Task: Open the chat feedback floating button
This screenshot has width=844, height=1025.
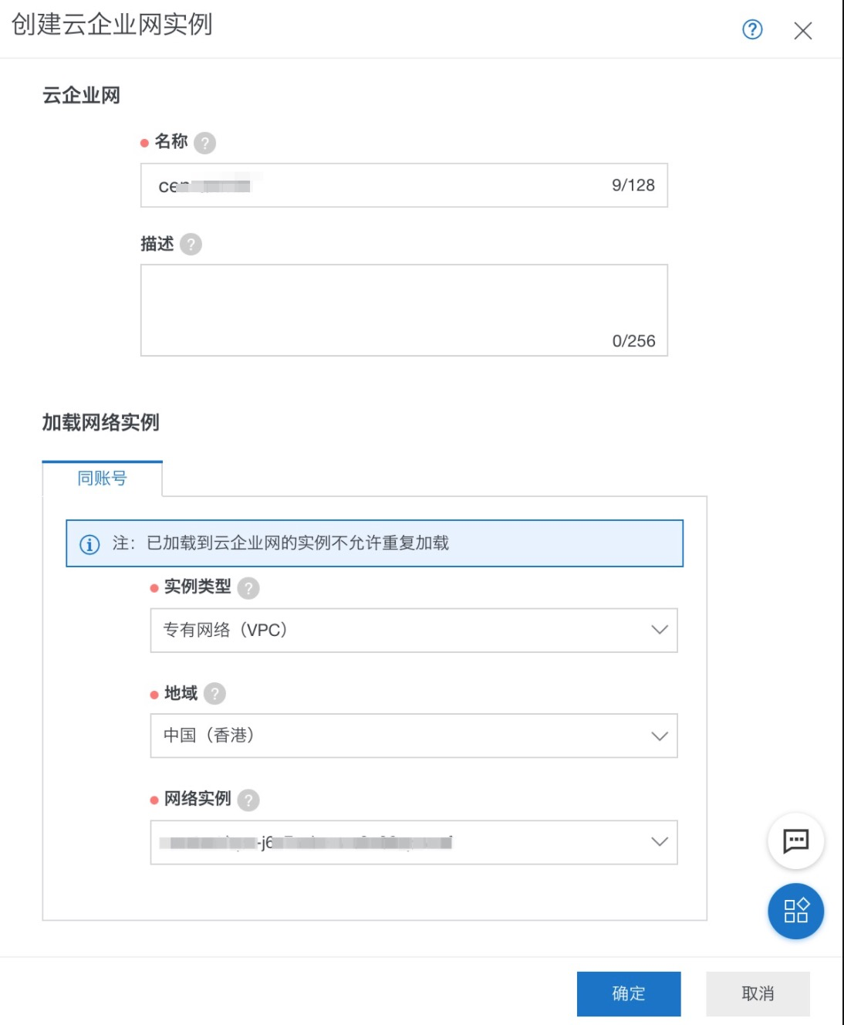Action: pos(795,841)
